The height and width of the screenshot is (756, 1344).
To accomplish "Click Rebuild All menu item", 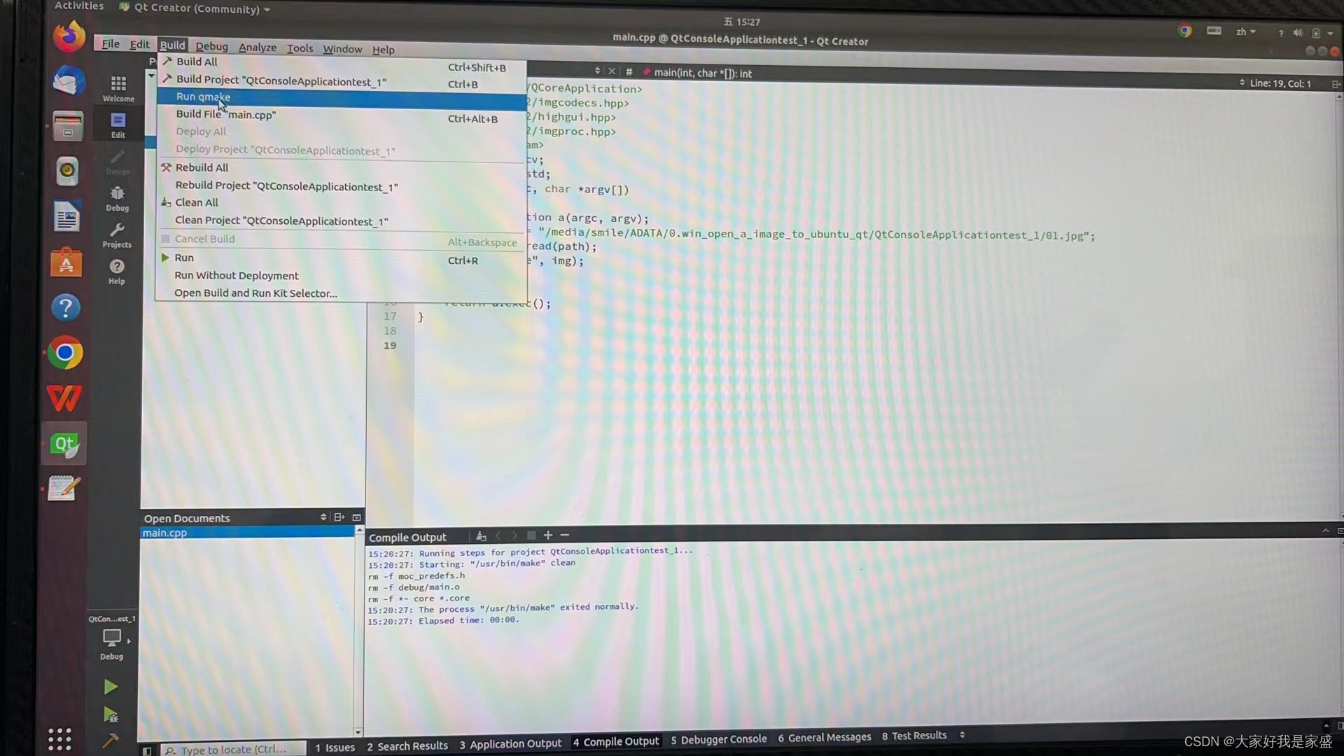I will (x=201, y=167).
